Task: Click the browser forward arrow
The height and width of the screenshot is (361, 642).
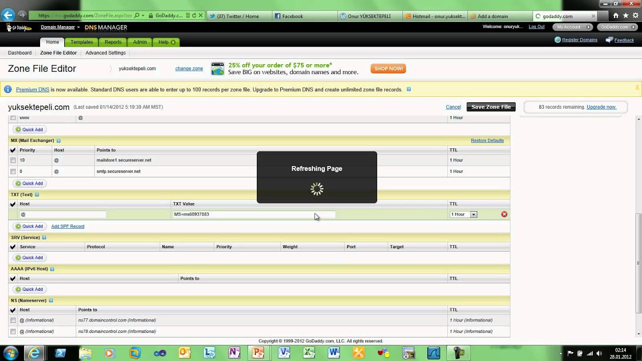Action: point(22,16)
